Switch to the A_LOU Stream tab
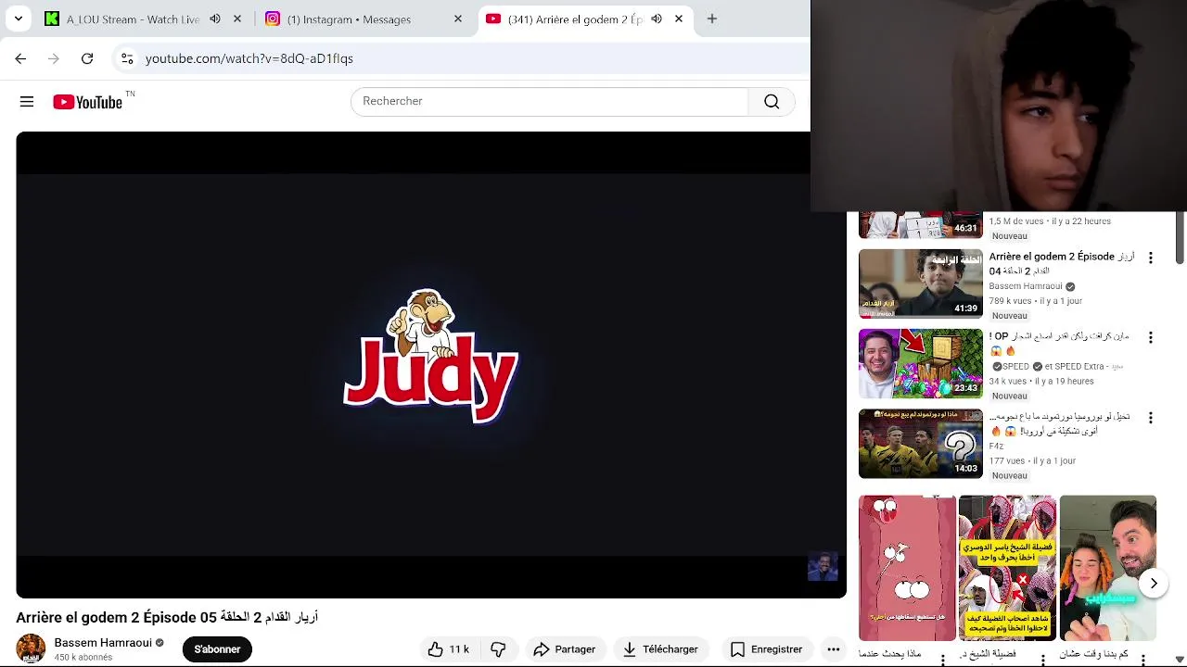Viewport: 1187px width, 667px height. pyautogui.click(x=133, y=19)
